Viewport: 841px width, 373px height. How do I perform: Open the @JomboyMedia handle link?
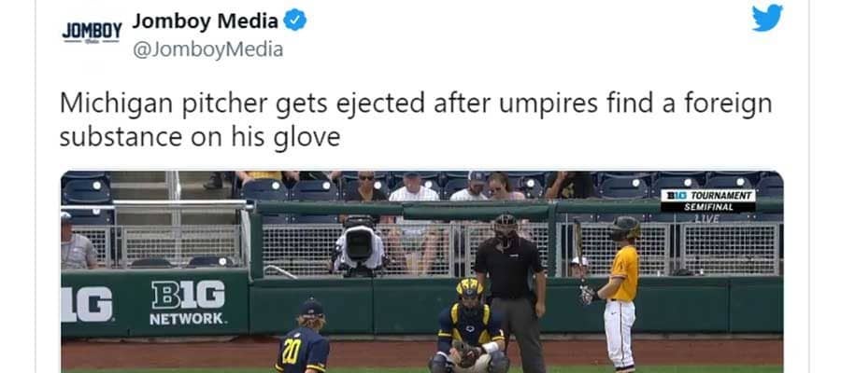(207, 49)
